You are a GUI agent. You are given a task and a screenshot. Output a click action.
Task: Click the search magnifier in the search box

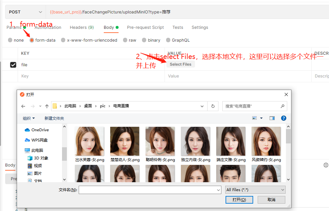tap(282, 106)
